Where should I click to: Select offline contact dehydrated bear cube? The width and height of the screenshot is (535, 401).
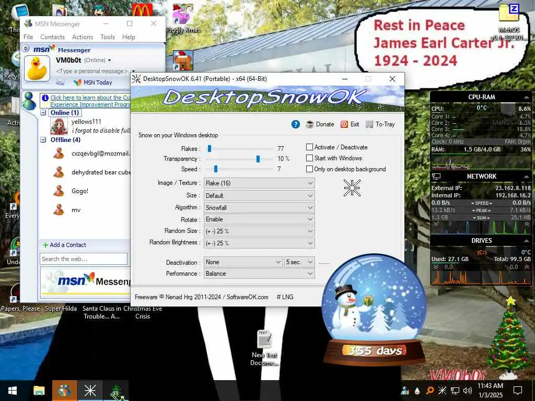tap(101, 172)
